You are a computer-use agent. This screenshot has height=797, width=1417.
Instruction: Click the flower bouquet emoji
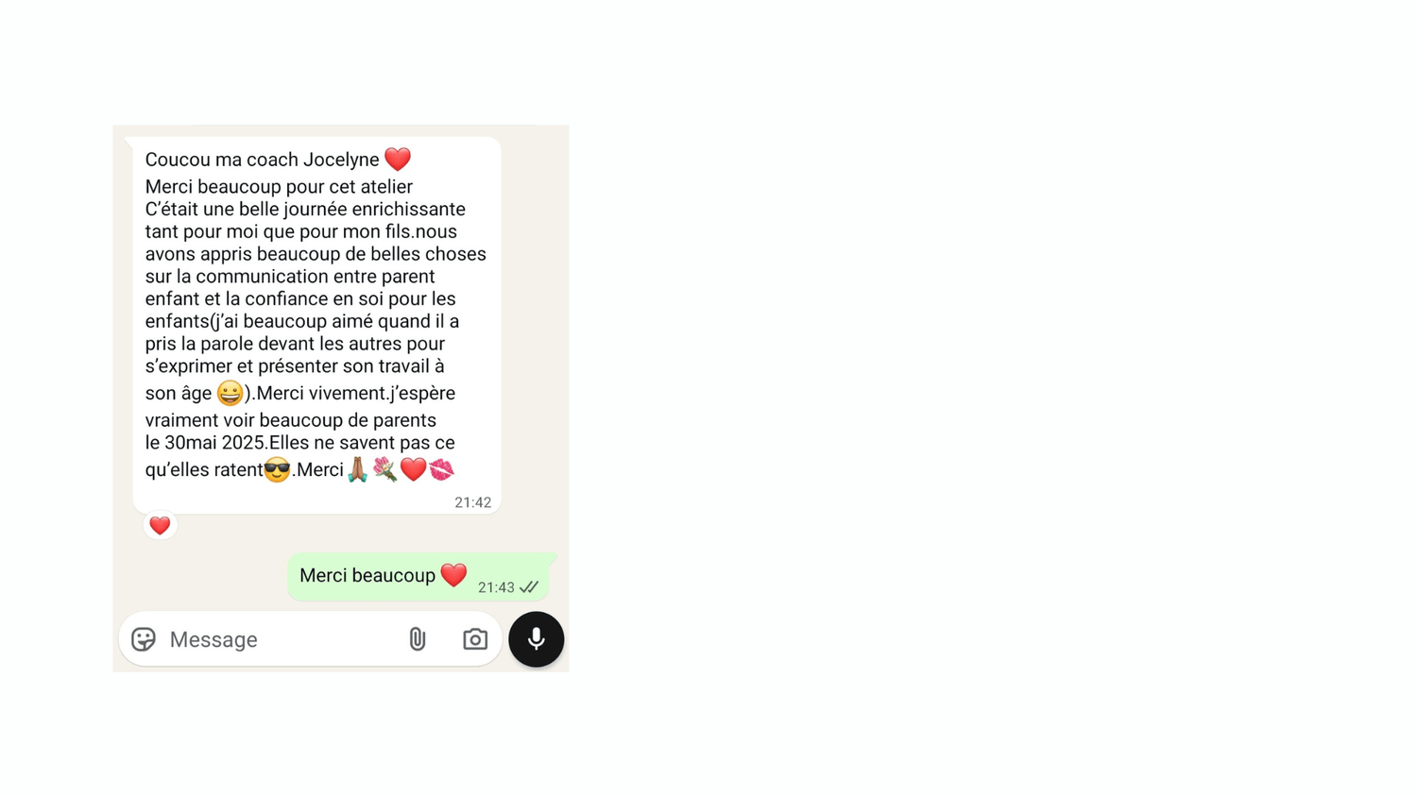coord(384,469)
